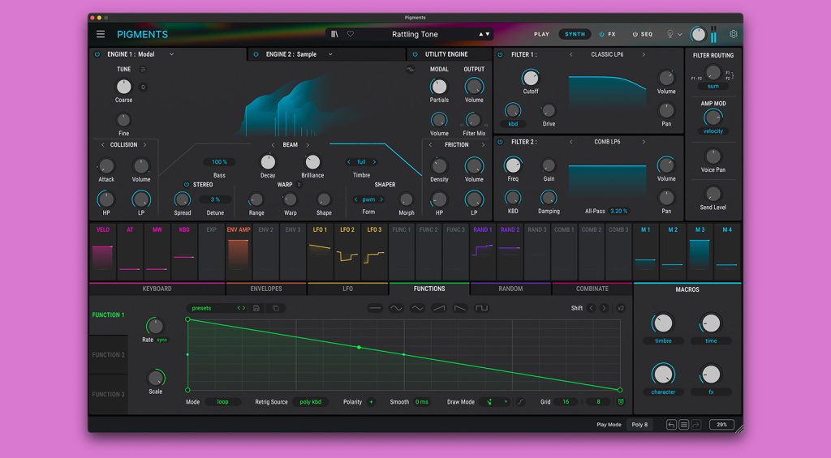Switch to the COMBINATE tab
This screenshot has height=458, width=831.
coord(592,289)
